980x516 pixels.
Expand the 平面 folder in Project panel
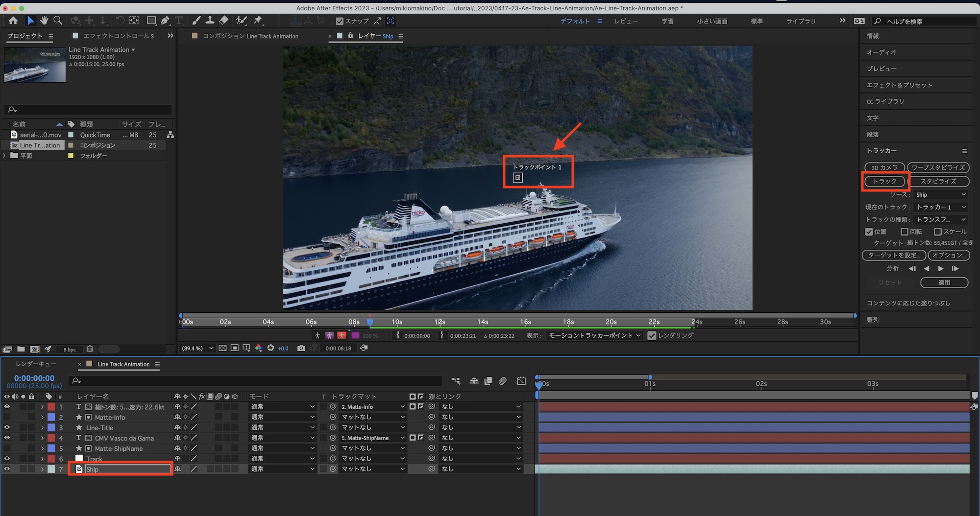click(x=5, y=156)
